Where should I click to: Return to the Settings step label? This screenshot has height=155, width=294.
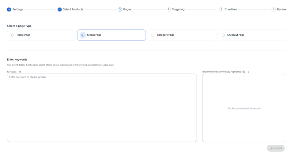point(18,9)
